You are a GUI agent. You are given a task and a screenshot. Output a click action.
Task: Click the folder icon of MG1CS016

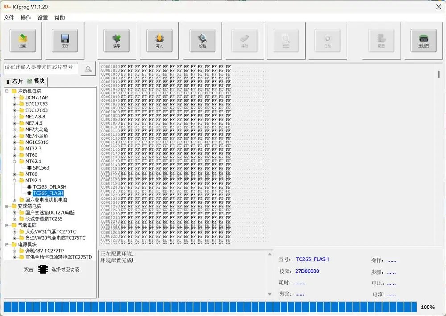click(x=21, y=142)
